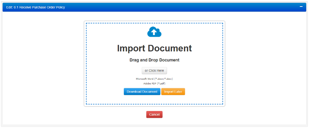Click the blue cloud upload icon
The height and width of the screenshot is (128, 309).
154,32
